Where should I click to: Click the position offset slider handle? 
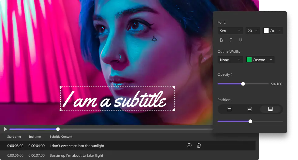pyautogui.click(x=250, y=121)
